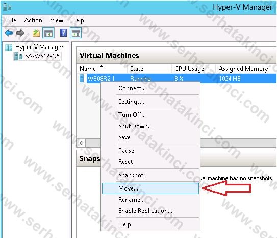Select Turn Off... in the context menu
277x238 pixels.
[150, 115]
